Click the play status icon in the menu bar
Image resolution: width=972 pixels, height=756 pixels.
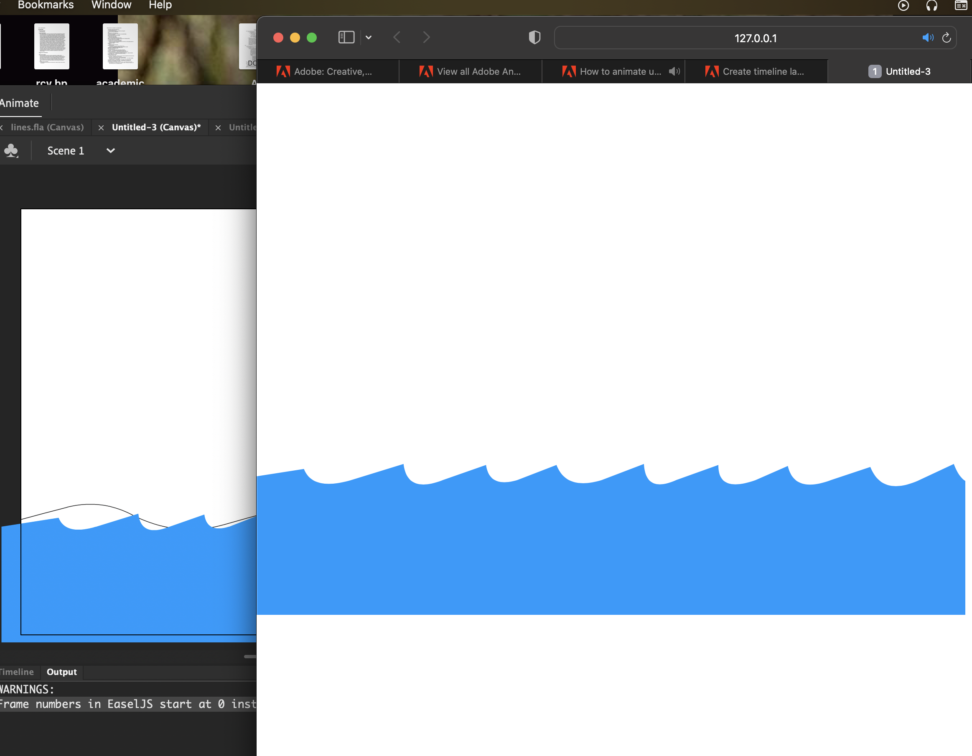[x=903, y=6]
